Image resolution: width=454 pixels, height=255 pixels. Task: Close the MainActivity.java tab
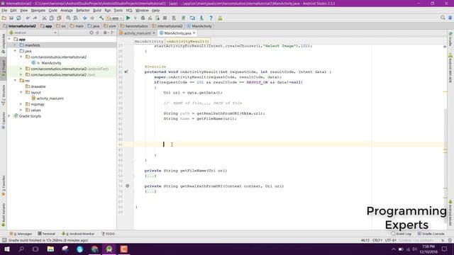click(x=194, y=33)
